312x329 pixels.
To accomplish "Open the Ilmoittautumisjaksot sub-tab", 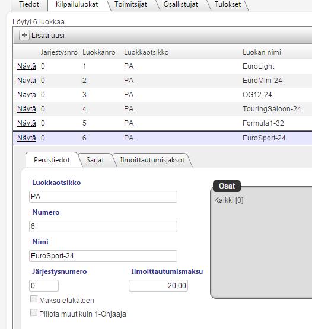I will 152,160.
